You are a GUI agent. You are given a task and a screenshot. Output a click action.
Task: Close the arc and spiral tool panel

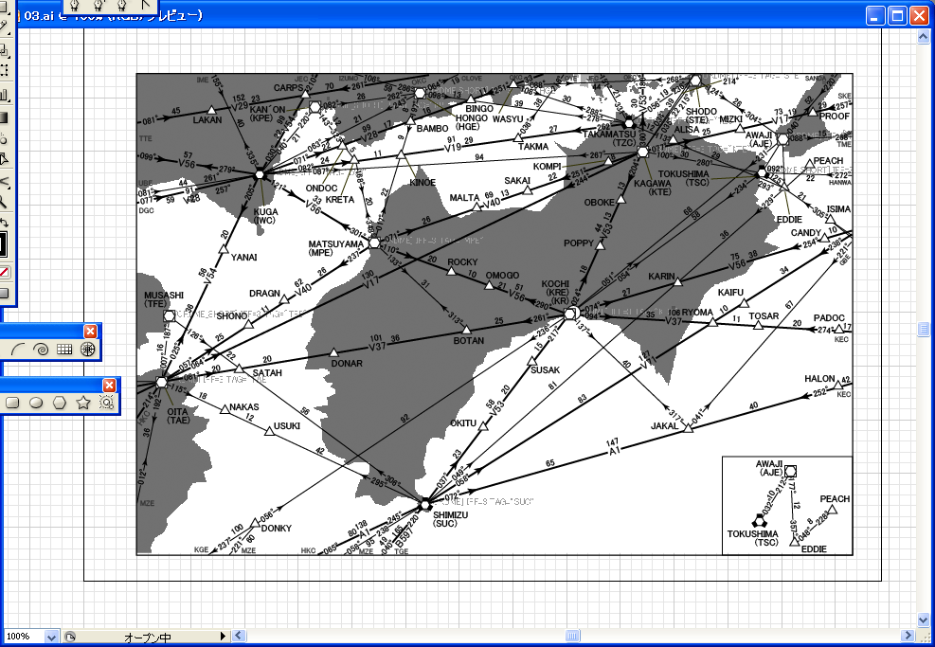[x=90, y=332]
